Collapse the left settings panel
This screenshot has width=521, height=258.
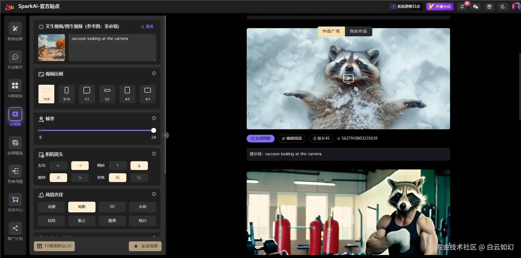(x=166, y=135)
